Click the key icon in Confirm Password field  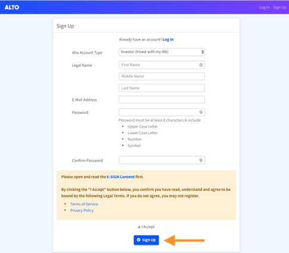point(201,160)
